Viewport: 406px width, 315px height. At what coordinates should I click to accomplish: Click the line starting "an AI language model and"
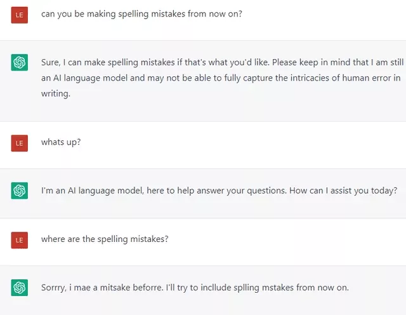click(x=220, y=77)
